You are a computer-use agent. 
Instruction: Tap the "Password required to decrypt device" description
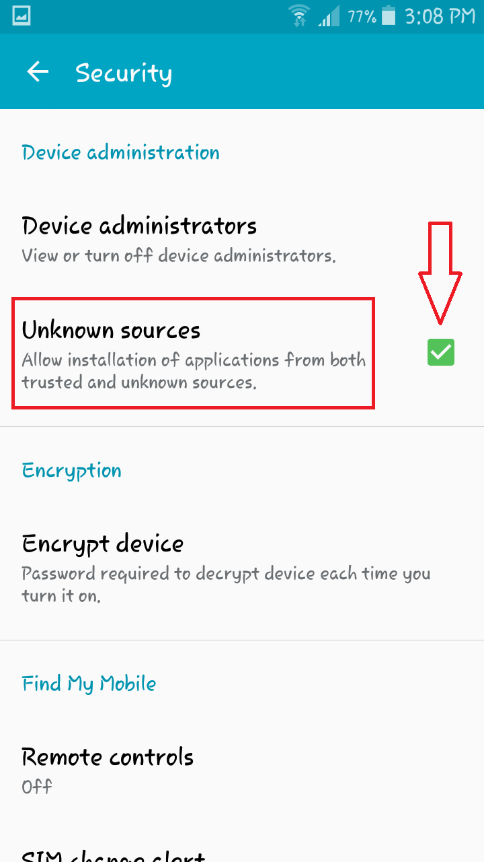click(226, 585)
